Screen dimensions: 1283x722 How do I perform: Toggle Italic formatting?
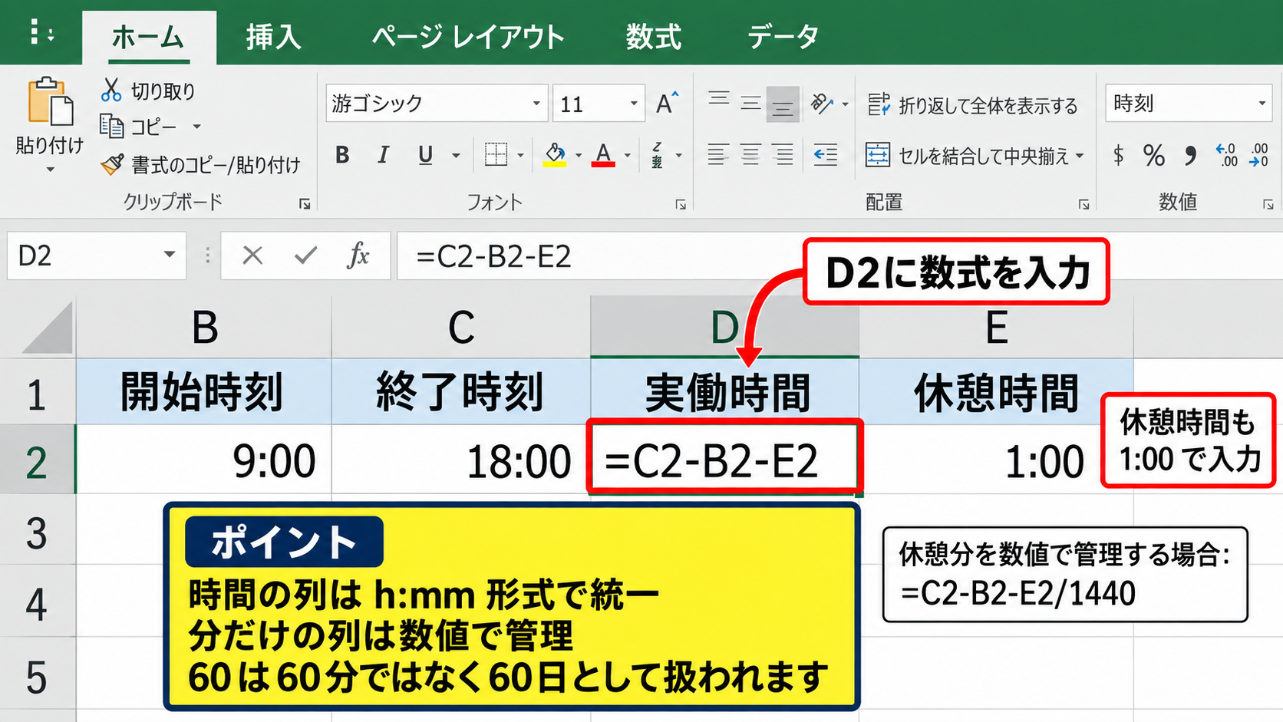pyautogui.click(x=383, y=156)
